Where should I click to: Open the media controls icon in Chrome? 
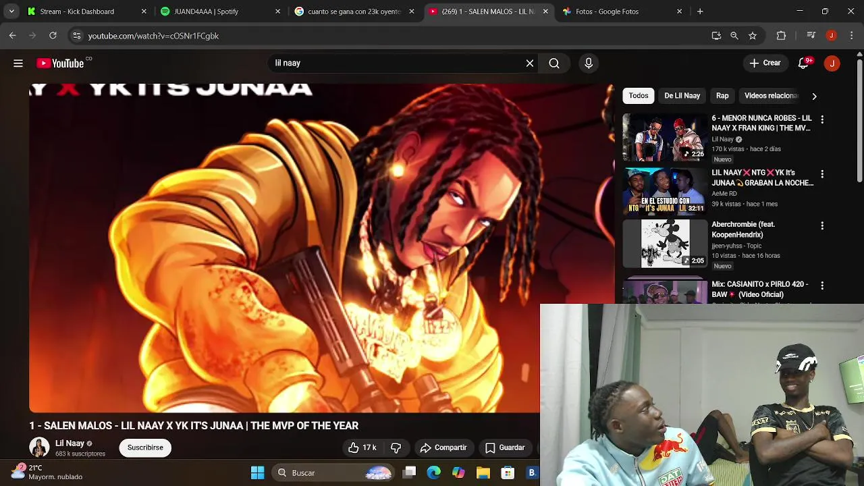coord(811,36)
